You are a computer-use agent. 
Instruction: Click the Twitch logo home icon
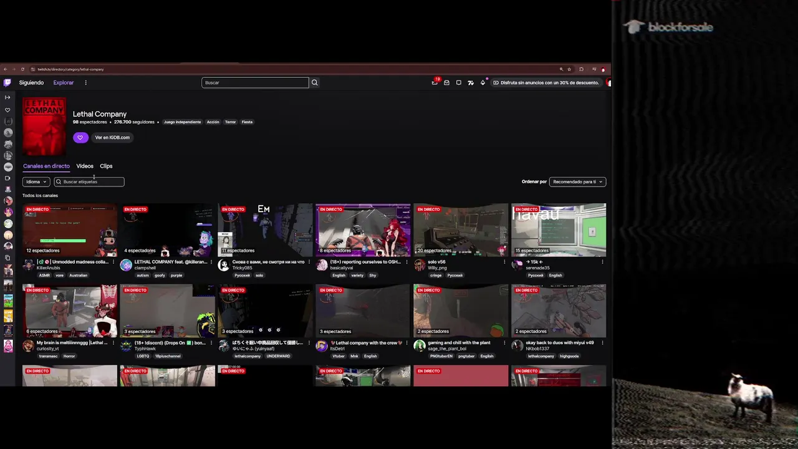click(7, 82)
